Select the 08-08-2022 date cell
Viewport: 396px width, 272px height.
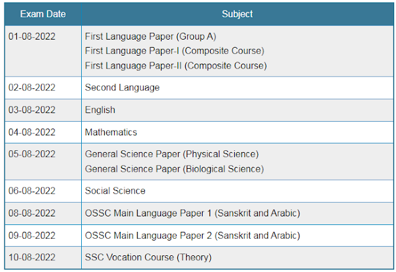(43, 213)
